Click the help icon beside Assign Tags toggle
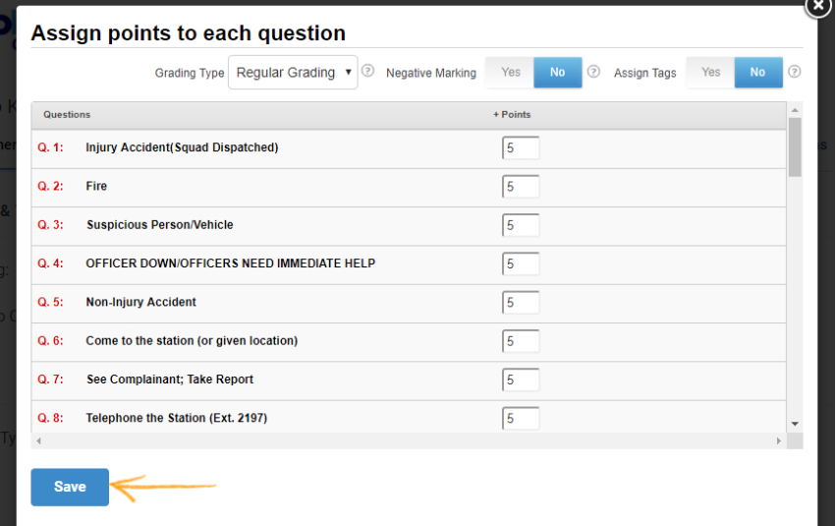The width and height of the screenshot is (836, 526). click(794, 72)
